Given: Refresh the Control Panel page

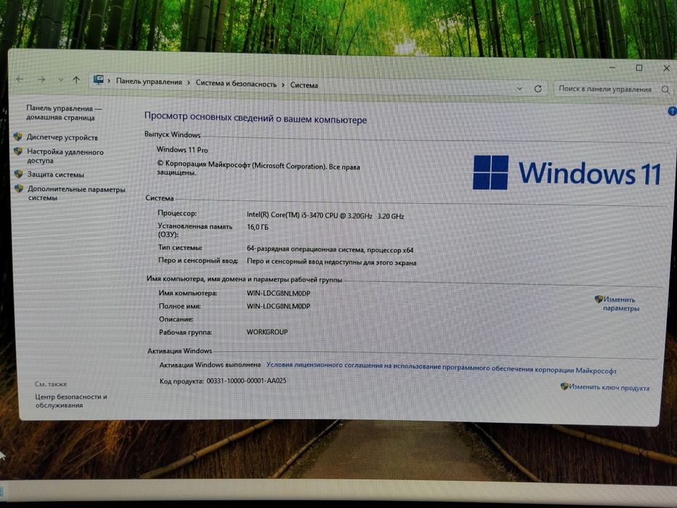Looking at the screenshot, I should (x=538, y=89).
